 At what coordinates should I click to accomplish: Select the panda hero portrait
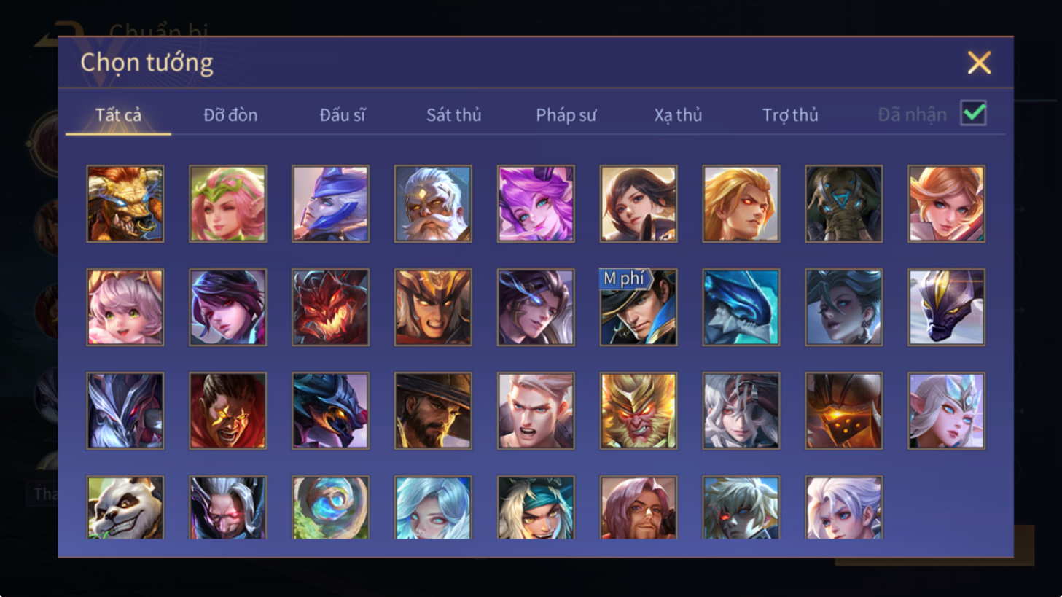125,507
